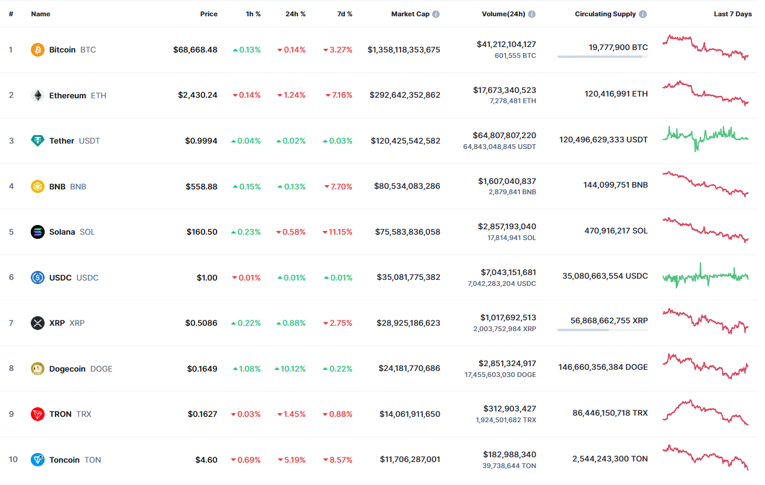Click the Tether coin logo icon
Image resolution: width=765 pixels, height=485 pixels.
tap(37, 141)
